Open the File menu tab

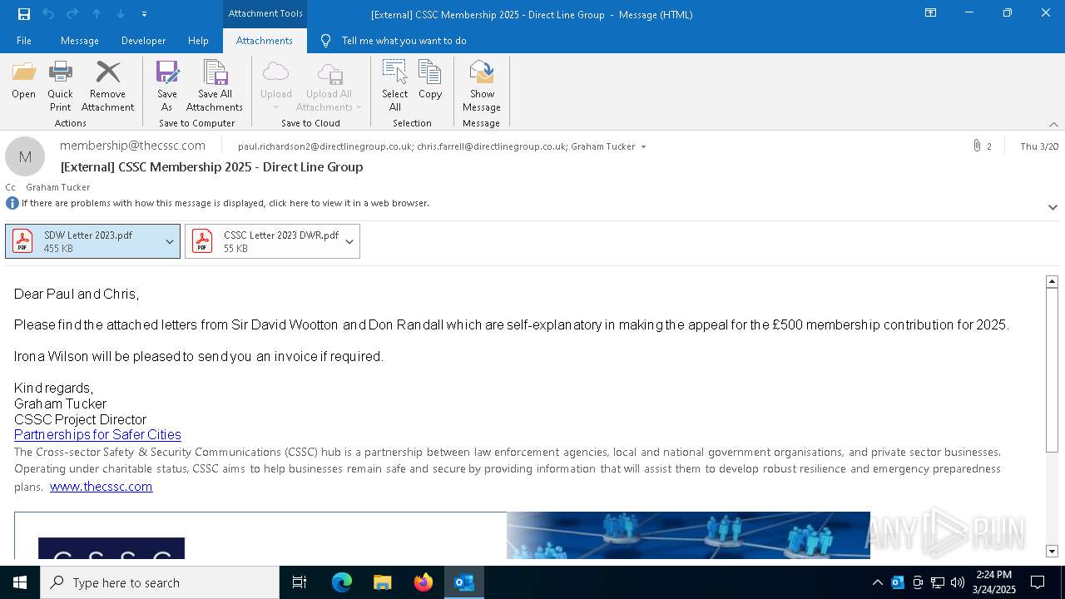tap(24, 41)
